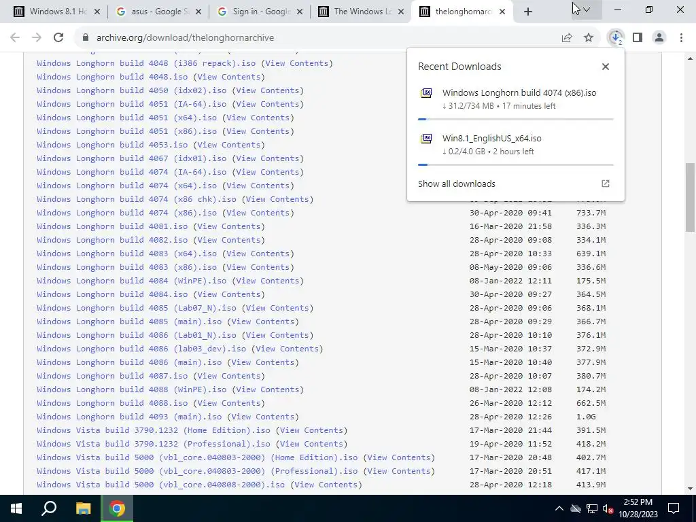This screenshot has height=522, width=696.
Task: Download Longhorn build 4083 (x86).iso
Action: click(127, 267)
